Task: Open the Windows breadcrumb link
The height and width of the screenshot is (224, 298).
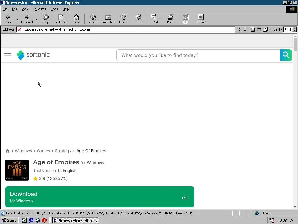Action: [x=23, y=151]
